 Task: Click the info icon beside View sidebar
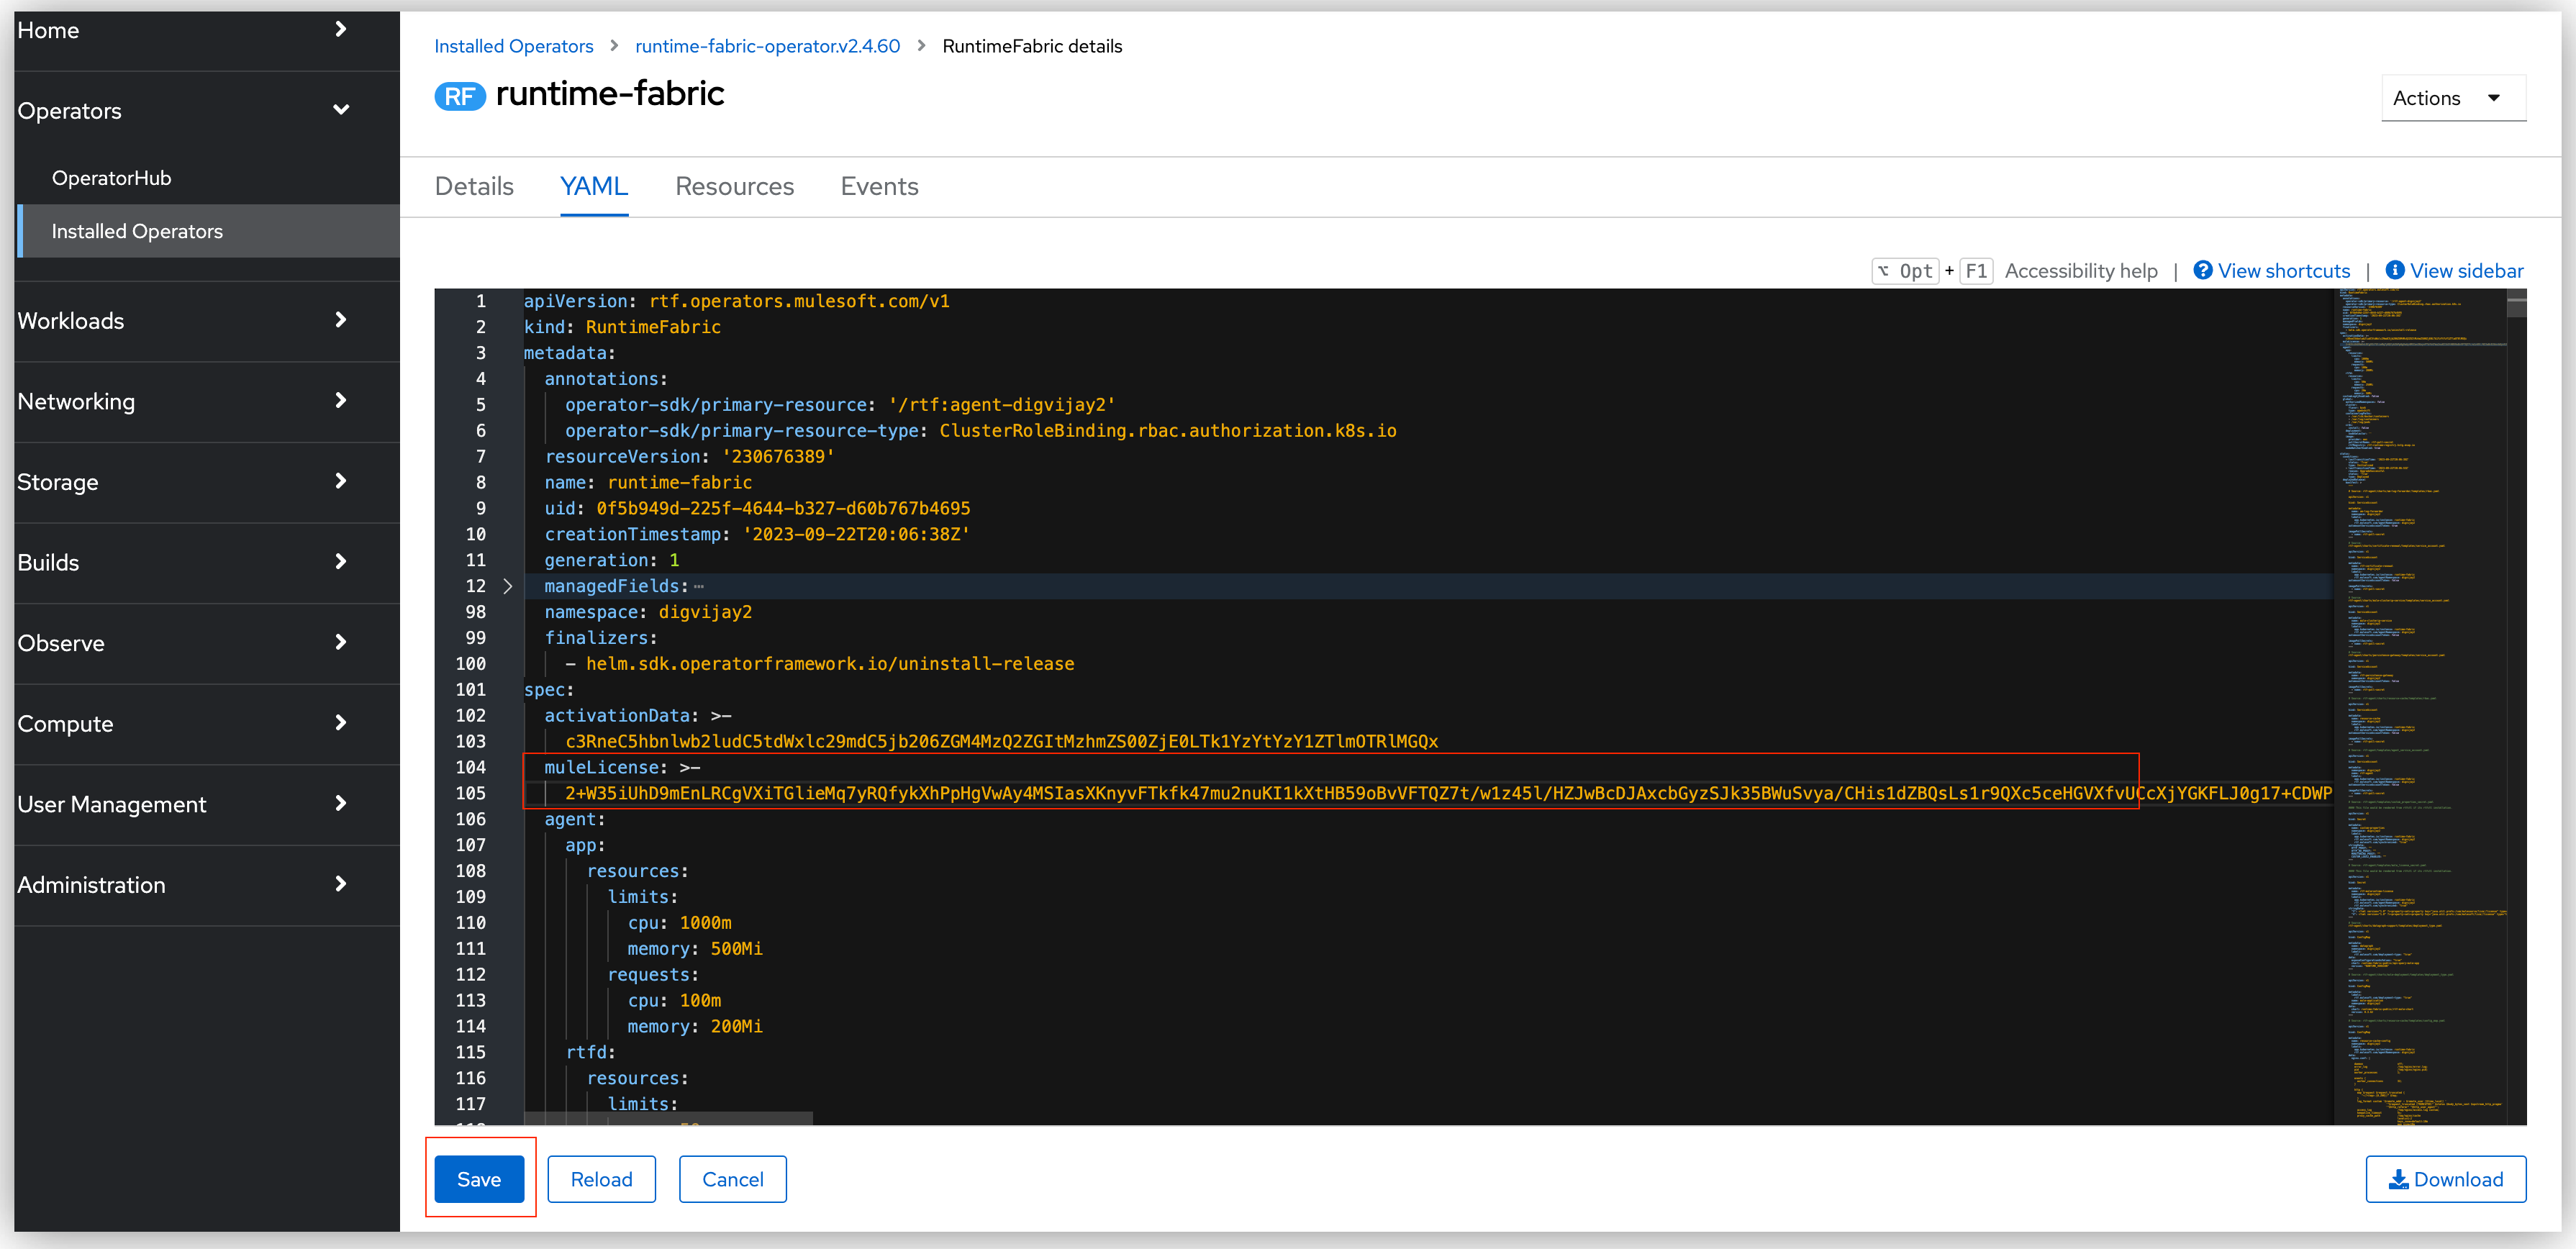click(2397, 270)
